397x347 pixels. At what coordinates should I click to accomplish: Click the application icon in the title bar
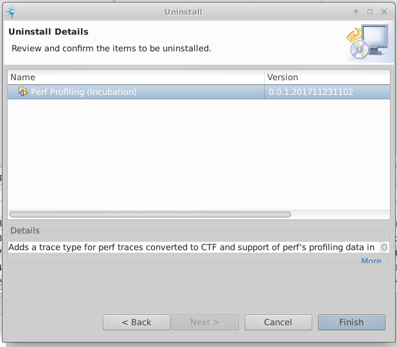click(x=10, y=12)
